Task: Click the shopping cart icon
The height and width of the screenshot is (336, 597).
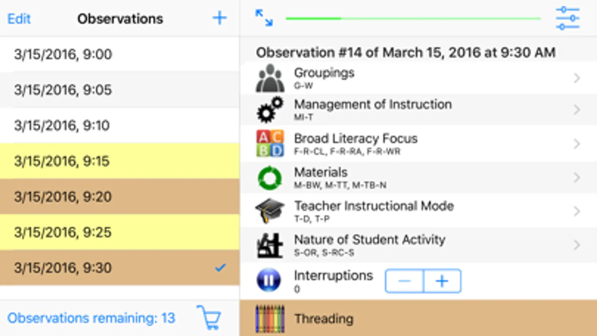Action: [x=209, y=318]
